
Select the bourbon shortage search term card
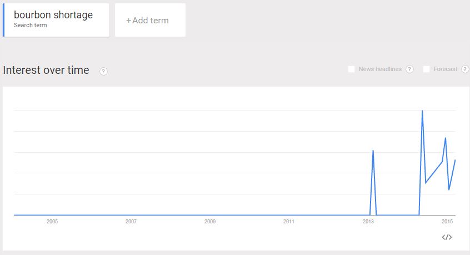click(x=56, y=20)
